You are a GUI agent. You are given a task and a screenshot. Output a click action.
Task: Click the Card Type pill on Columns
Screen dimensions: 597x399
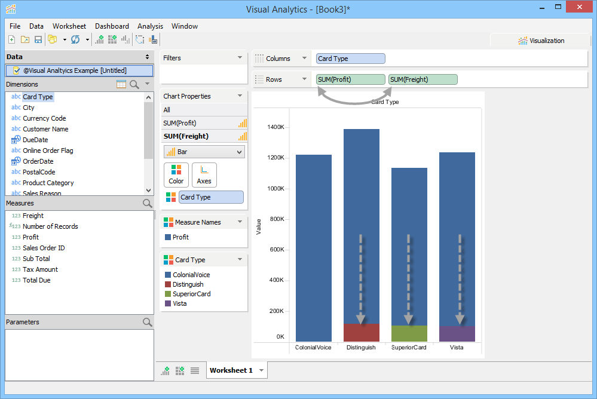351,59
